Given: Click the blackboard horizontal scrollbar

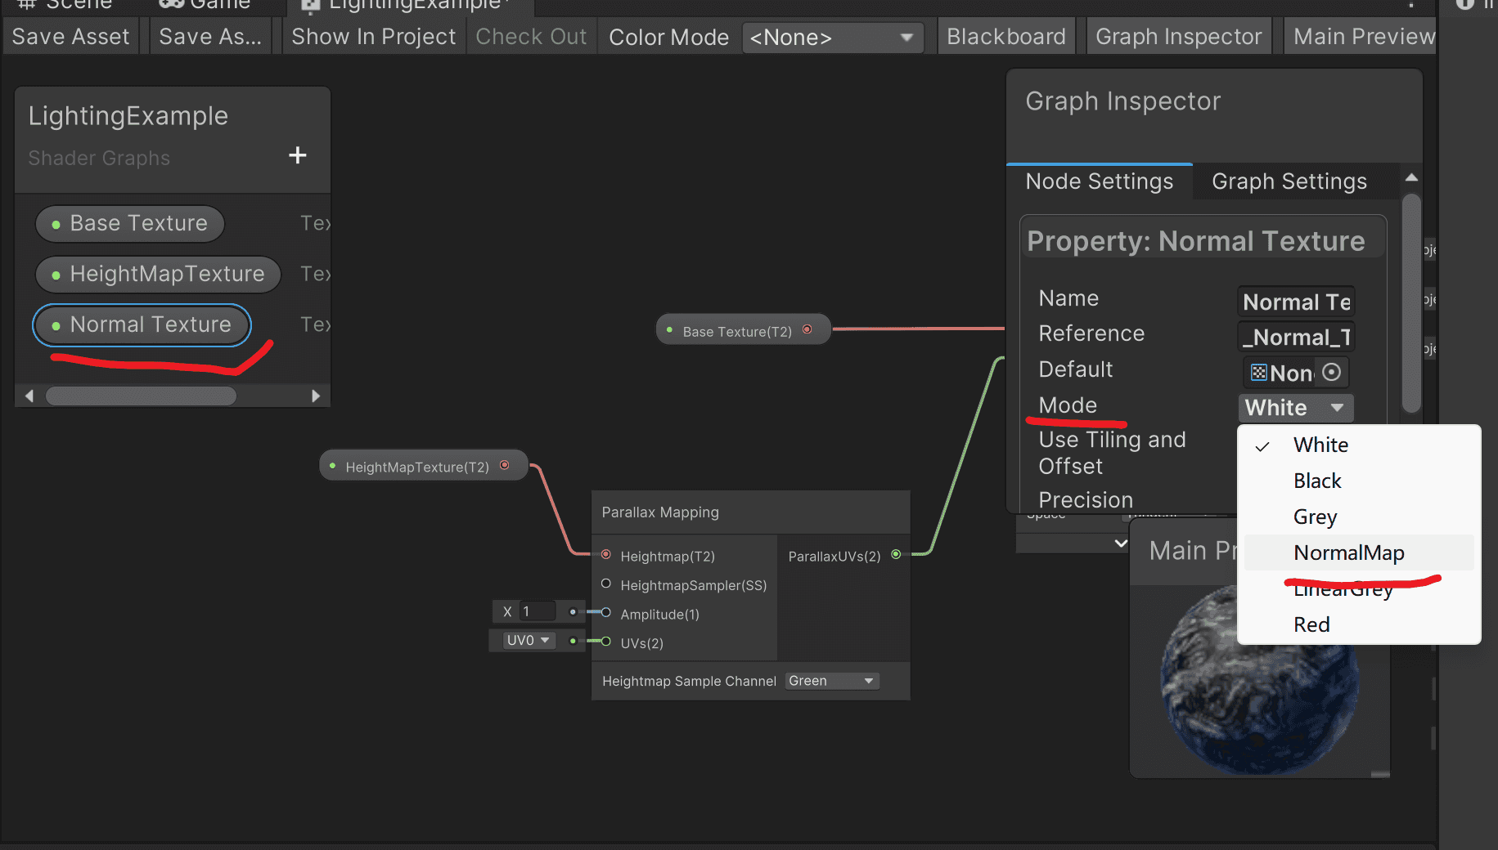Looking at the screenshot, I should tap(141, 396).
